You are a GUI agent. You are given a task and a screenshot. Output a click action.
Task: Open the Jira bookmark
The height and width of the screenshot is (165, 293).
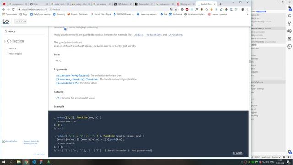(163, 14)
